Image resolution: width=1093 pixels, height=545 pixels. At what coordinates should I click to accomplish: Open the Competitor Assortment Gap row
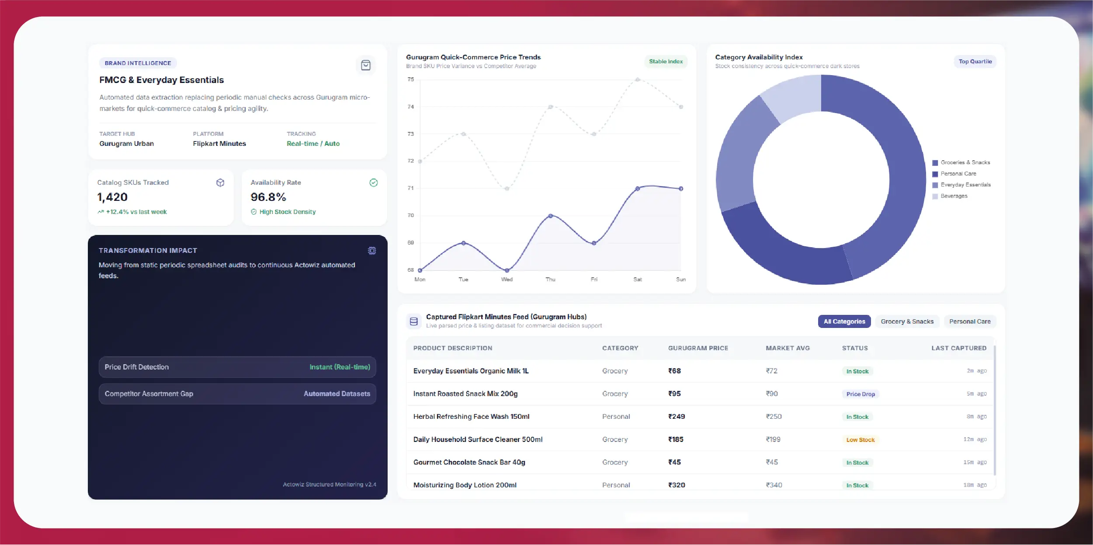237,394
